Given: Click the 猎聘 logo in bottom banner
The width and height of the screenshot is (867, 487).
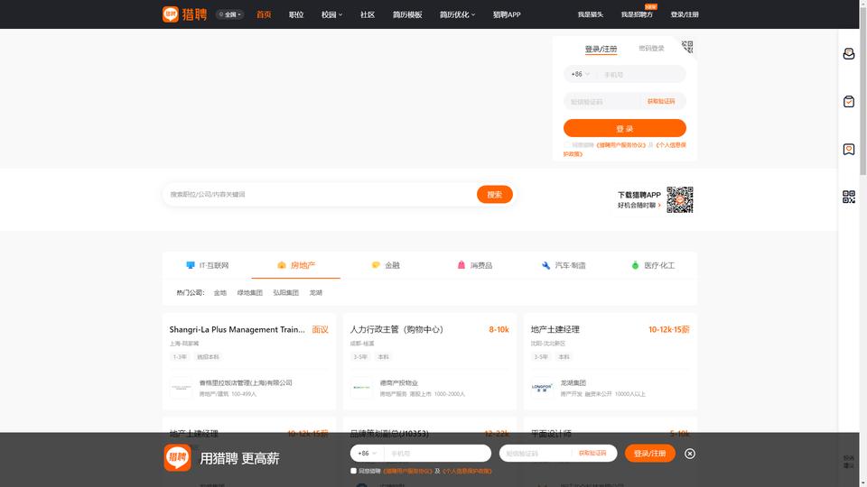Looking at the screenshot, I should 178,457.
